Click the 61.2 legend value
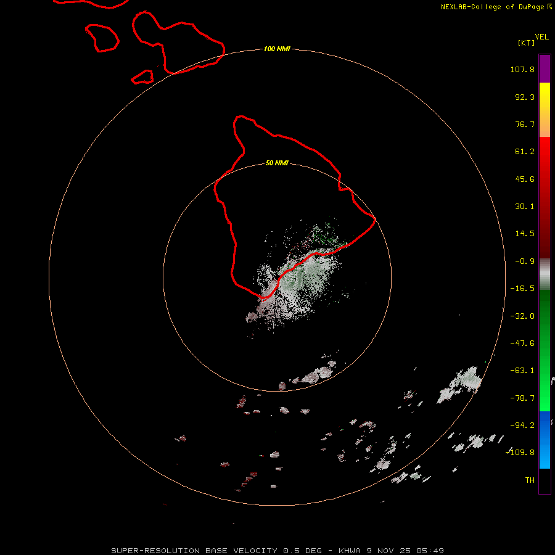This screenshot has width=555, height=555. pos(525,152)
